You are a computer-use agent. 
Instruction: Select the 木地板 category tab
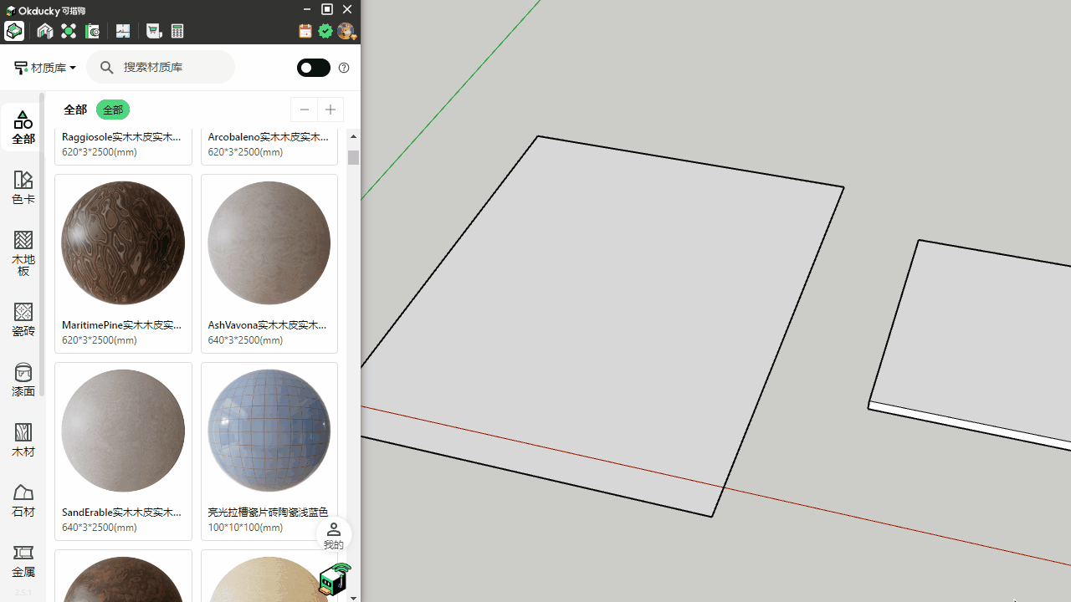coord(23,253)
